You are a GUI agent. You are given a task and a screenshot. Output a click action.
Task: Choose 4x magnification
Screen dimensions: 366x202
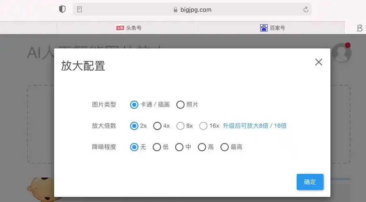[x=157, y=126]
